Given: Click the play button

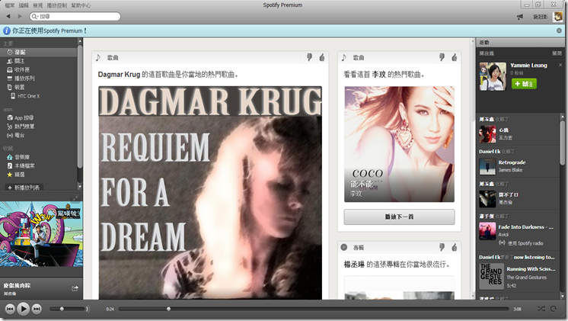Looking at the screenshot, I should [x=23, y=309].
